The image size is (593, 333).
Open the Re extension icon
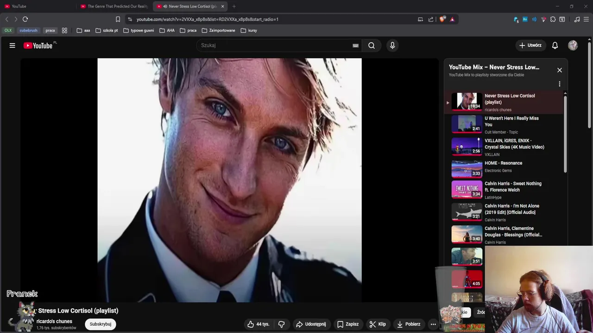click(525, 19)
